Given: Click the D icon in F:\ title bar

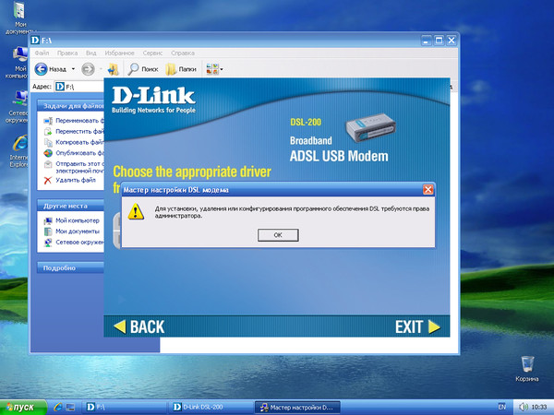Looking at the screenshot, I should coord(35,41).
